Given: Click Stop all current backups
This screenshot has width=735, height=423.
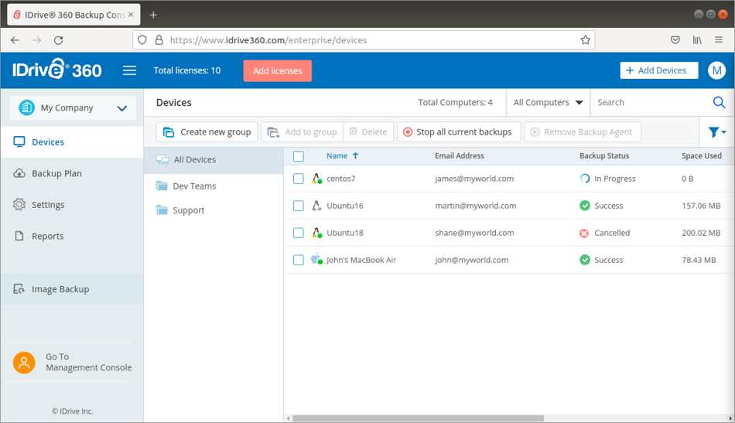Looking at the screenshot, I should [459, 132].
